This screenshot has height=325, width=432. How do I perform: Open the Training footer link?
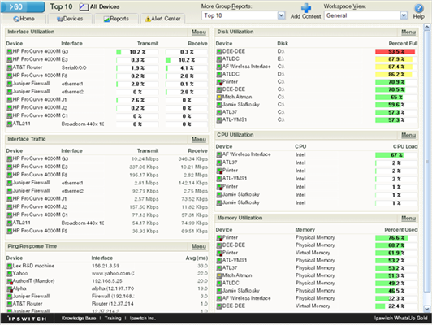pos(113,318)
